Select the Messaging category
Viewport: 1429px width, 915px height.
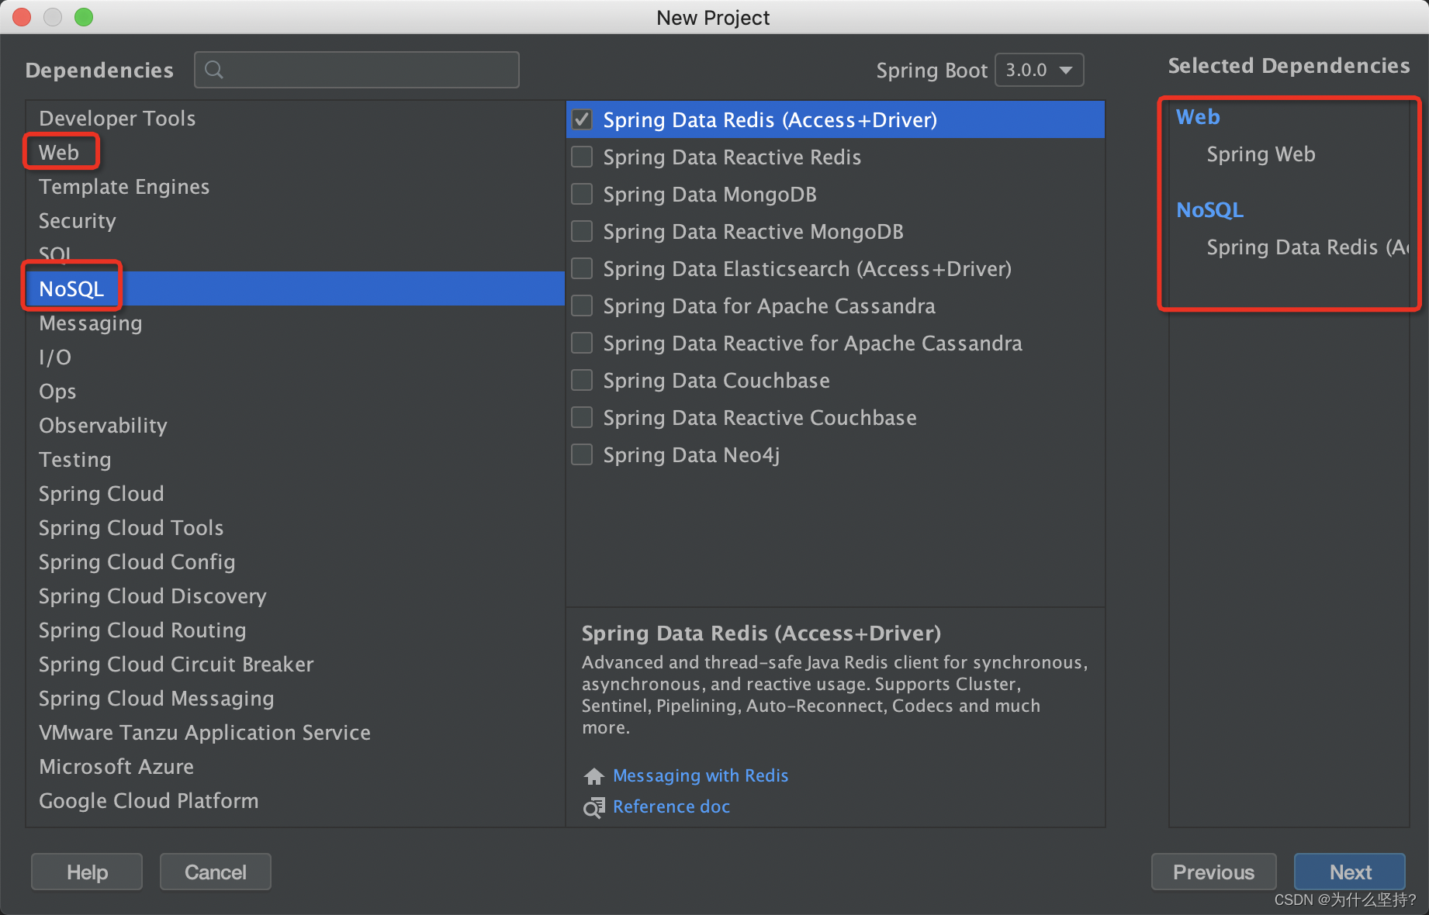pyautogui.click(x=295, y=323)
